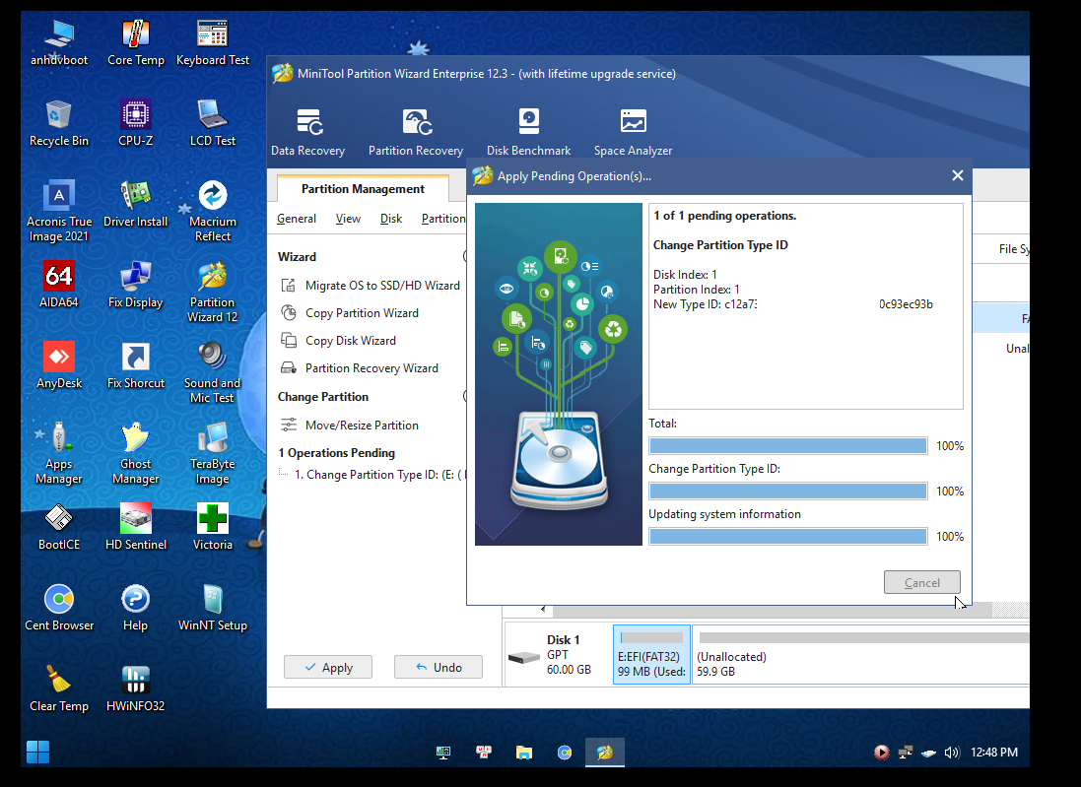Image resolution: width=1081 pixels, height=787 pixels.
Task: Click the 12:48 PM clock
Action: point(994,753)
